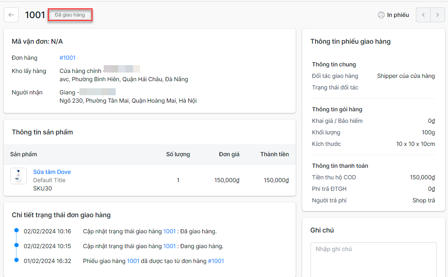The width and height of the screenshot is (448, 277).
Task: Click the printer icon beside In phiếu
Action: click(x=381, y=15)
